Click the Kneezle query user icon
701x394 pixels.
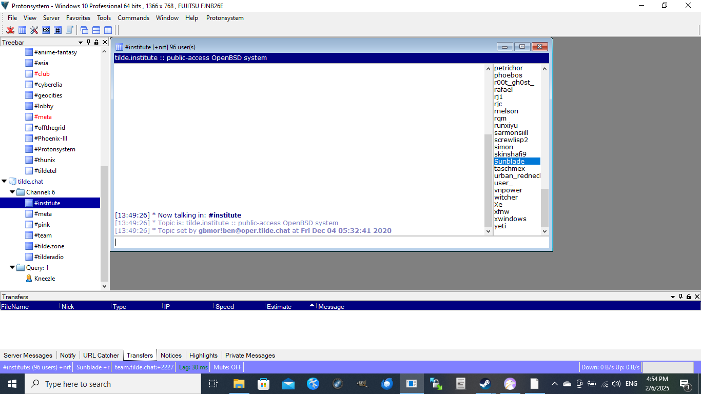29,279
